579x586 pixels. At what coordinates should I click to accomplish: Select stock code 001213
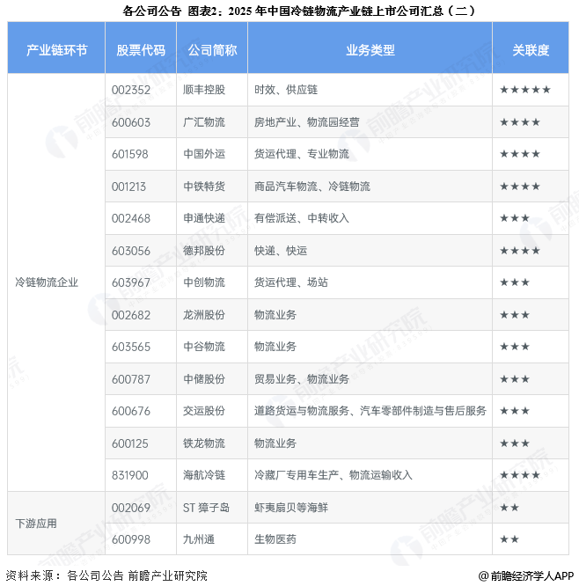pos(128,187)
